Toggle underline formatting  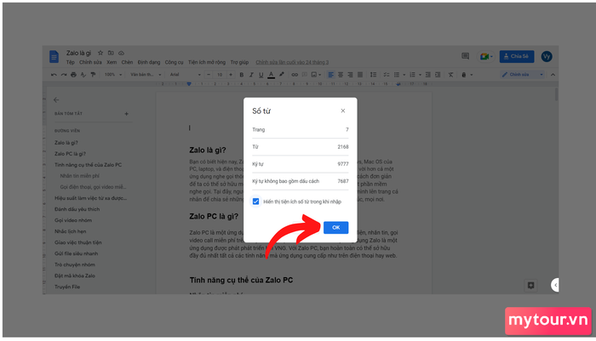pos(261,75)
